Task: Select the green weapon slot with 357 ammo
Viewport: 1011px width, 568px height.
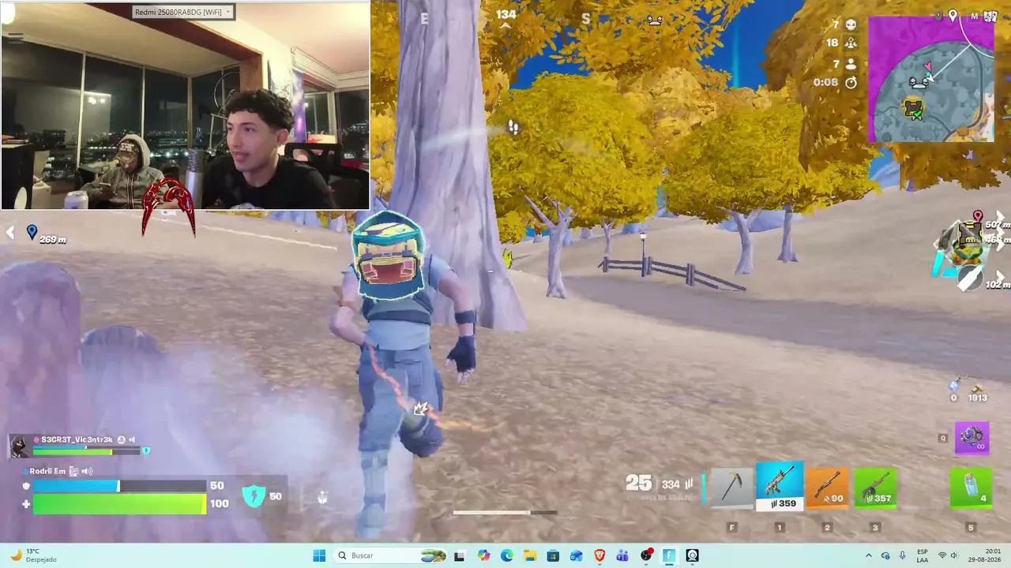Action: [x=874, y=488]
